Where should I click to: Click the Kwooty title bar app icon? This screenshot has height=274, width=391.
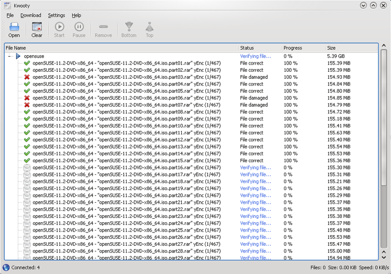(x=7, y=5)
